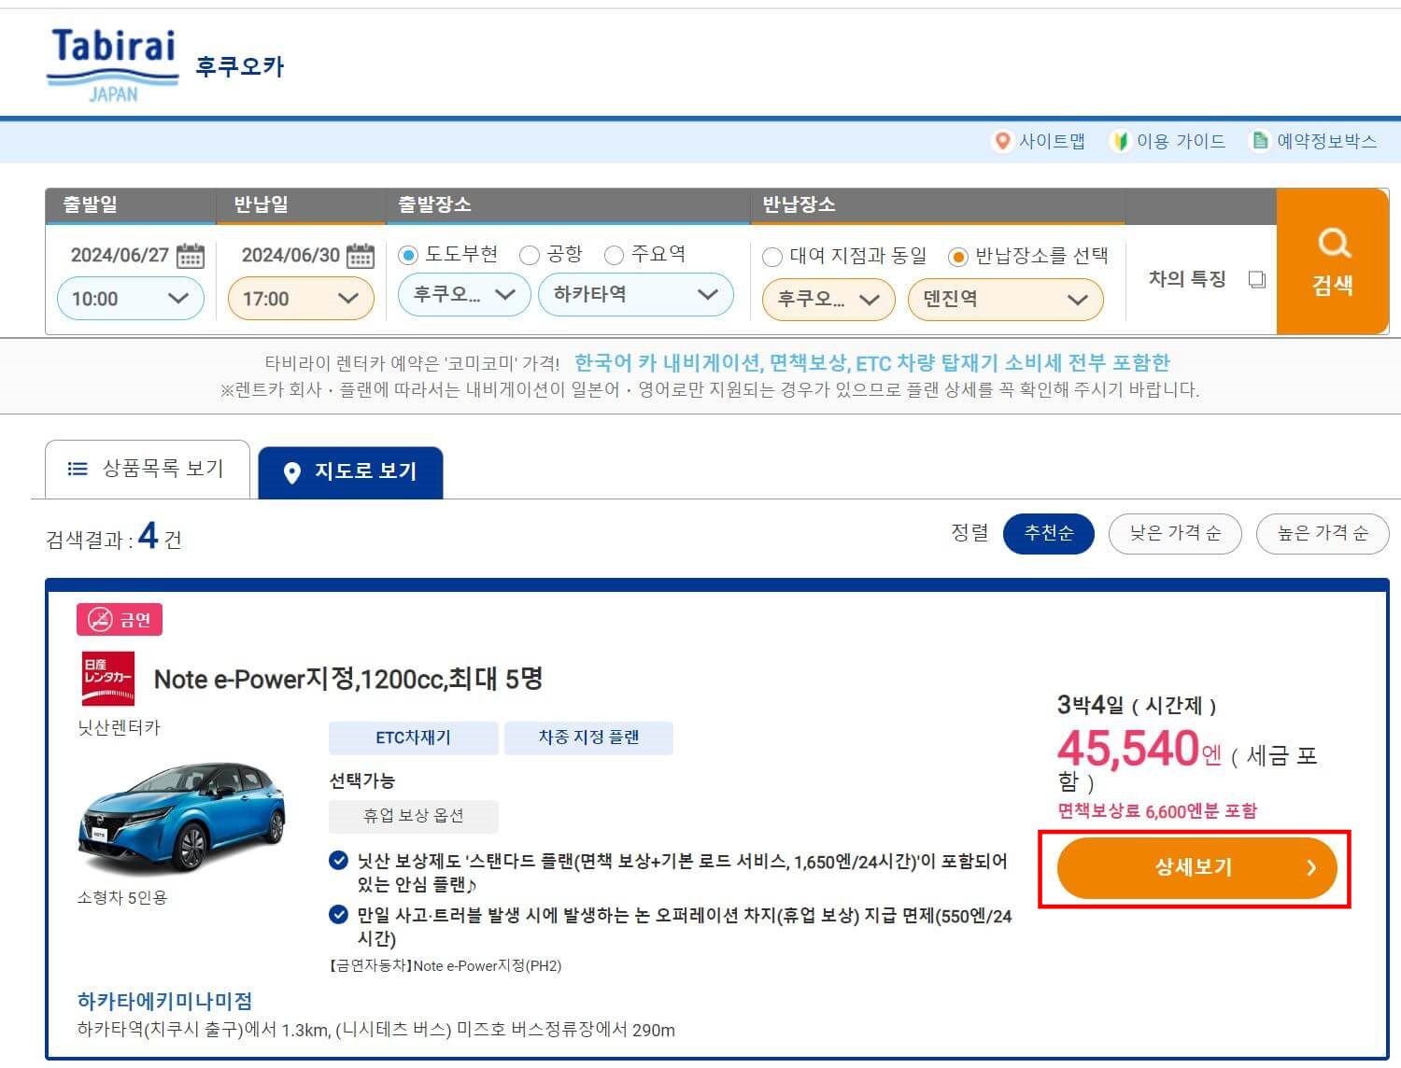1401x1068 pixels.
Task: Select the major station radio button
Action: tap(614, 255)
